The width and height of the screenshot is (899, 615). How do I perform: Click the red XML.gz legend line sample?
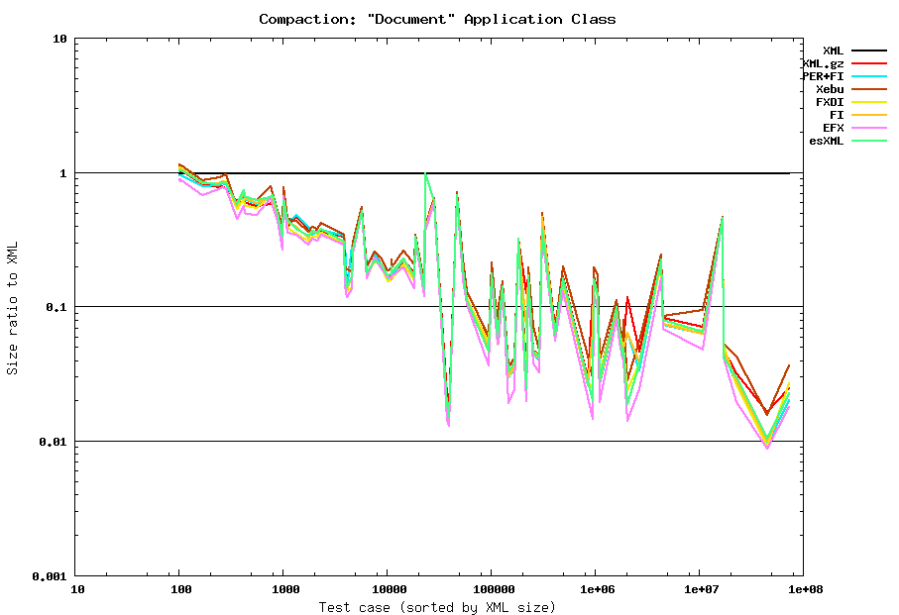868,63
